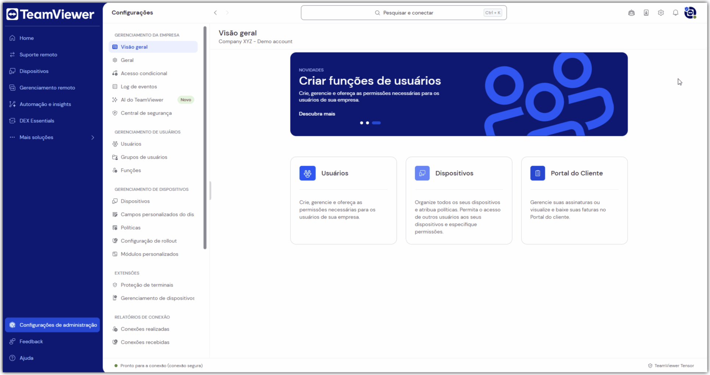Click the AI do TeamViewer sparkle icon

coord(115,100)
